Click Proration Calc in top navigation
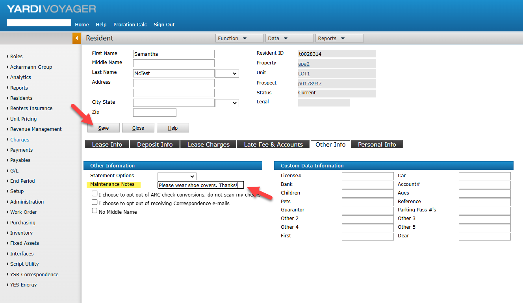523x303 pixels. pos(130,24)
